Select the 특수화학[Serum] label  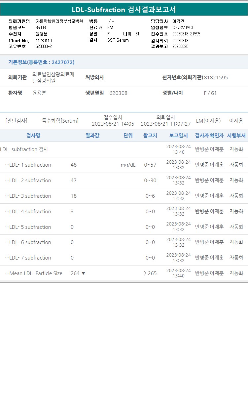pyautogui.click(x=60, y=121)
